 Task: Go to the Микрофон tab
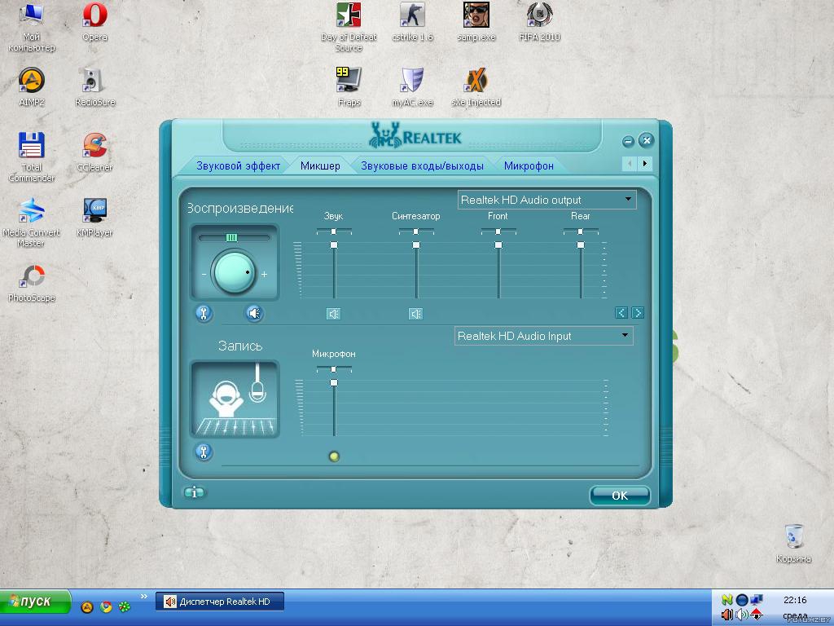point(529,165)
